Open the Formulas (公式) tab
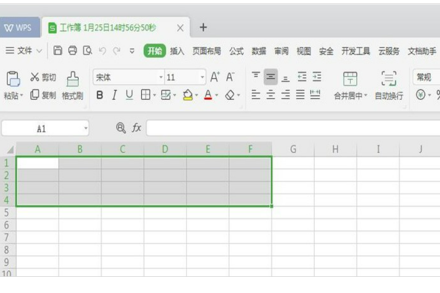The image size is (440, 293). 236,51
